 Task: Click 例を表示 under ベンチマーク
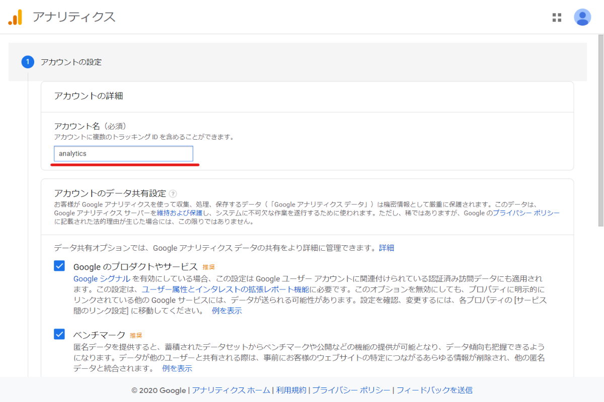pos(177,368)
